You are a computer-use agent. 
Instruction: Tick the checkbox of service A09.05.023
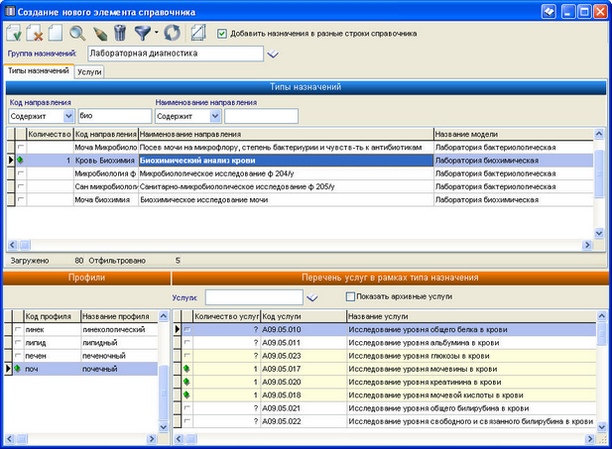(x=186, y=356)
